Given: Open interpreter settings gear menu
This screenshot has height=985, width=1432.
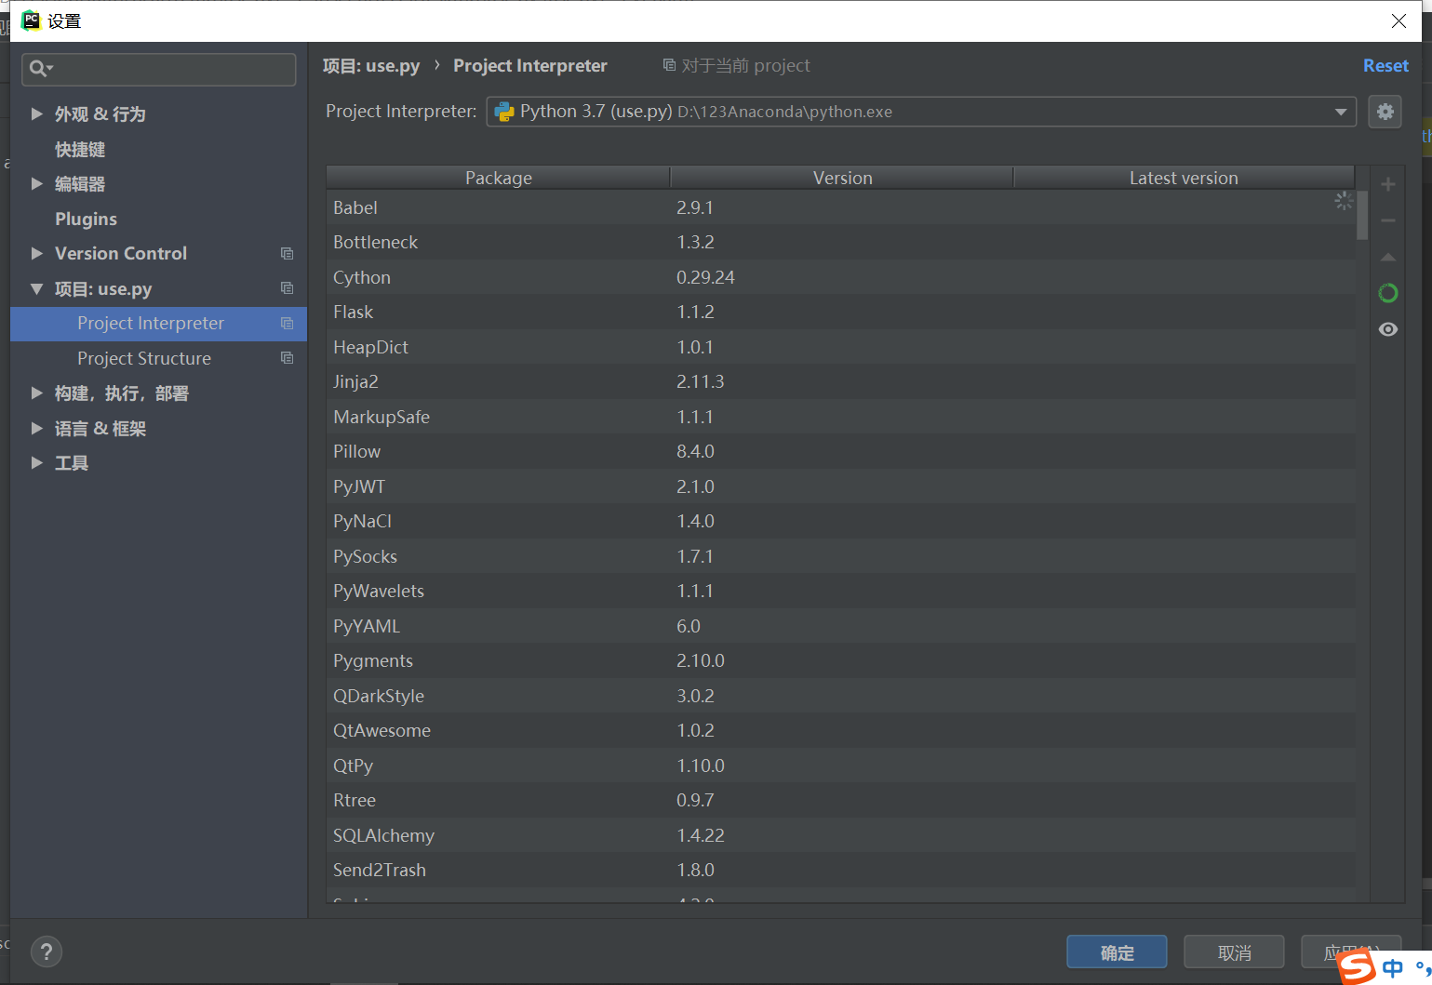Looking at the screenshot, I should 1385,112.
